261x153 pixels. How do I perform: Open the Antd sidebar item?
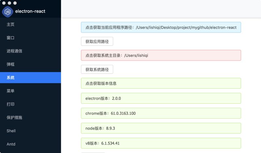(x=30, y=144)
